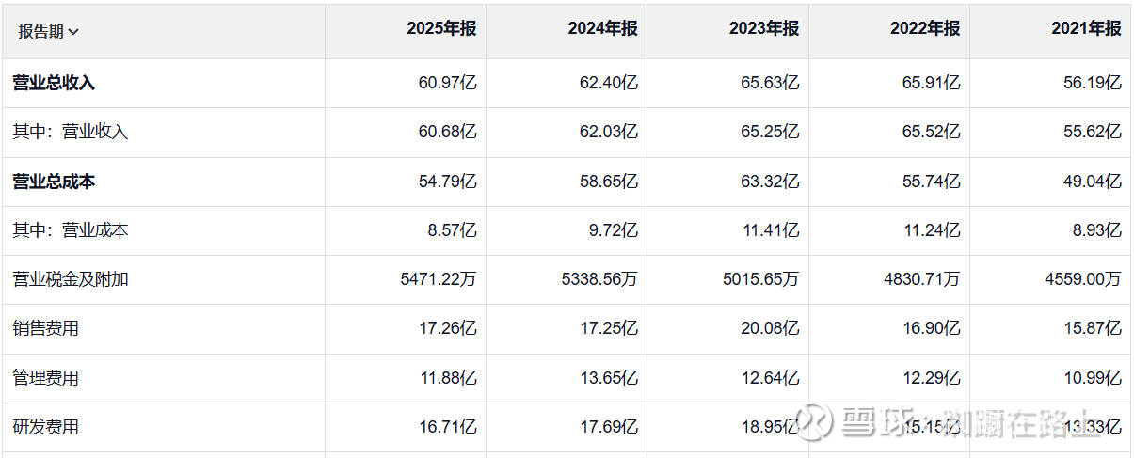The image size is (1134, 458).
Task: Open the 营业税金及附加 row label
Action: [71, 279]
